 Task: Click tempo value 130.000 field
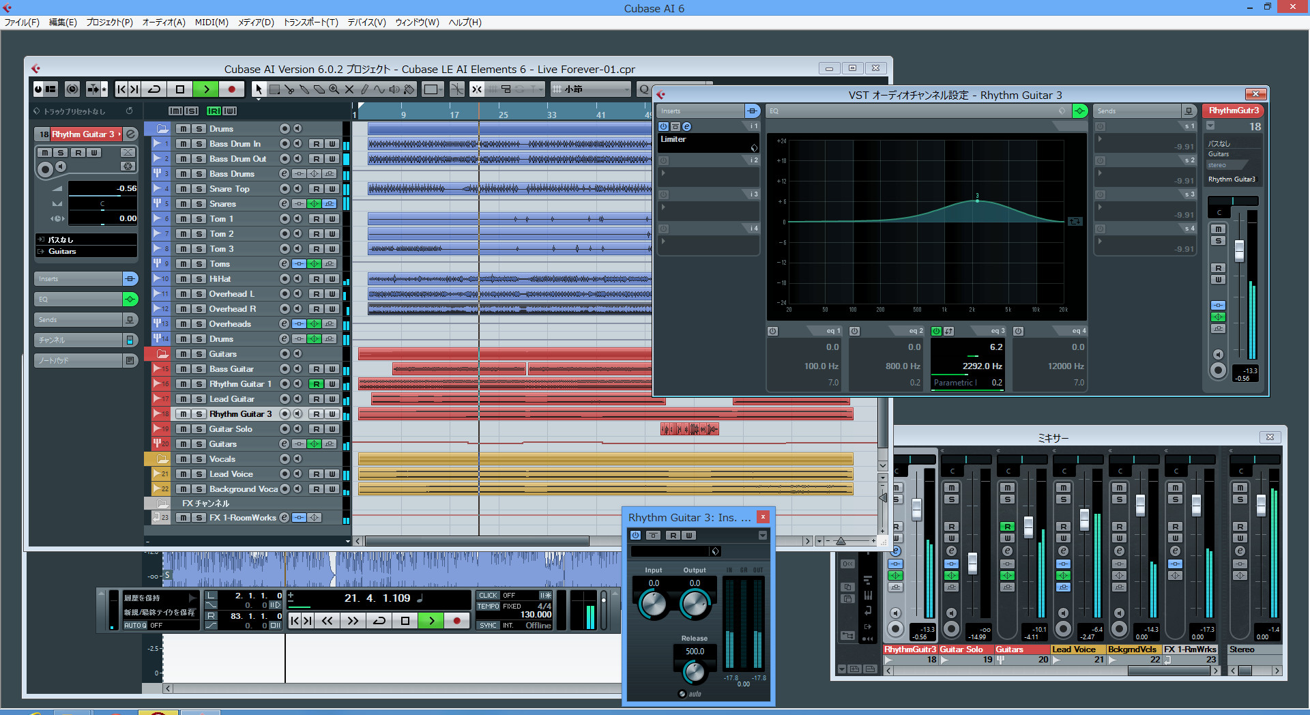tap(536, 615)
